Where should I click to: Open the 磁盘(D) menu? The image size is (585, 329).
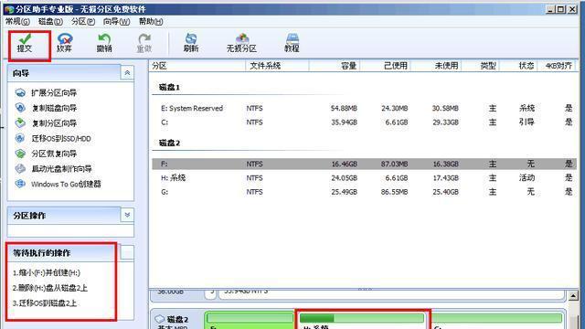point(50,22)
